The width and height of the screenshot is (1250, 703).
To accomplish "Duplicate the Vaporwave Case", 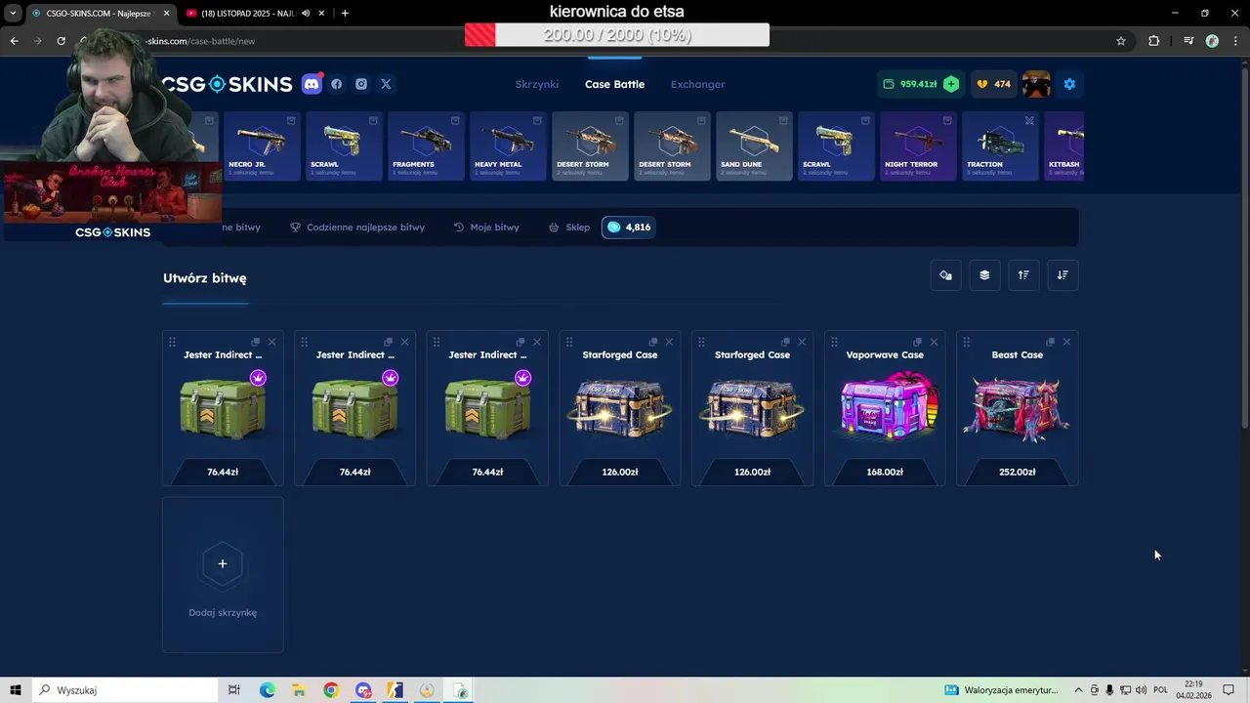I will [918, 342].
